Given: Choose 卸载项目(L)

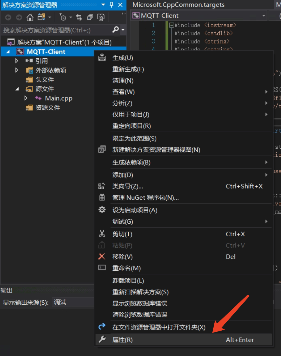Looking at the screenshot, I should [184, 281].
